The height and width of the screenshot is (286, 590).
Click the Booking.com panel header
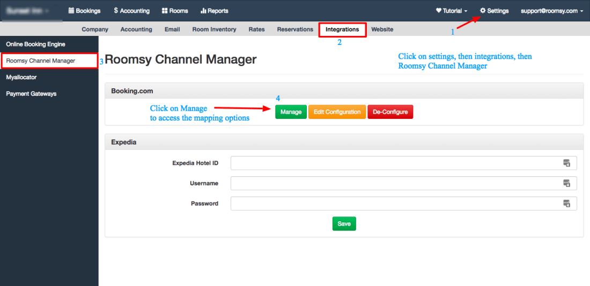tap(344, 91)
